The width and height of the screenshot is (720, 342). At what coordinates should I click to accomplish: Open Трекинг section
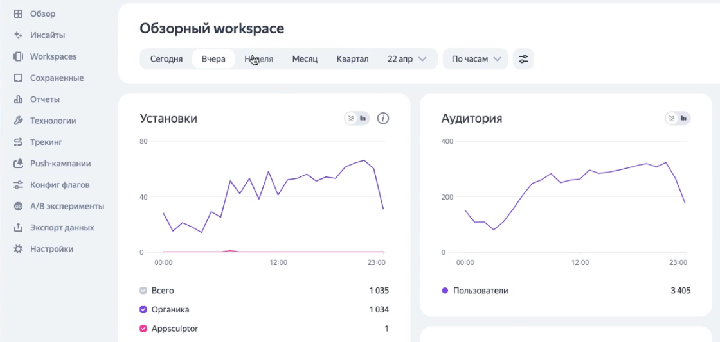[46, 142]
